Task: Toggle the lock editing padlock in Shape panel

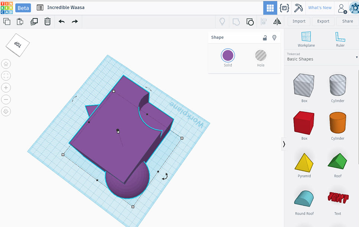Action: click(265, 38)
